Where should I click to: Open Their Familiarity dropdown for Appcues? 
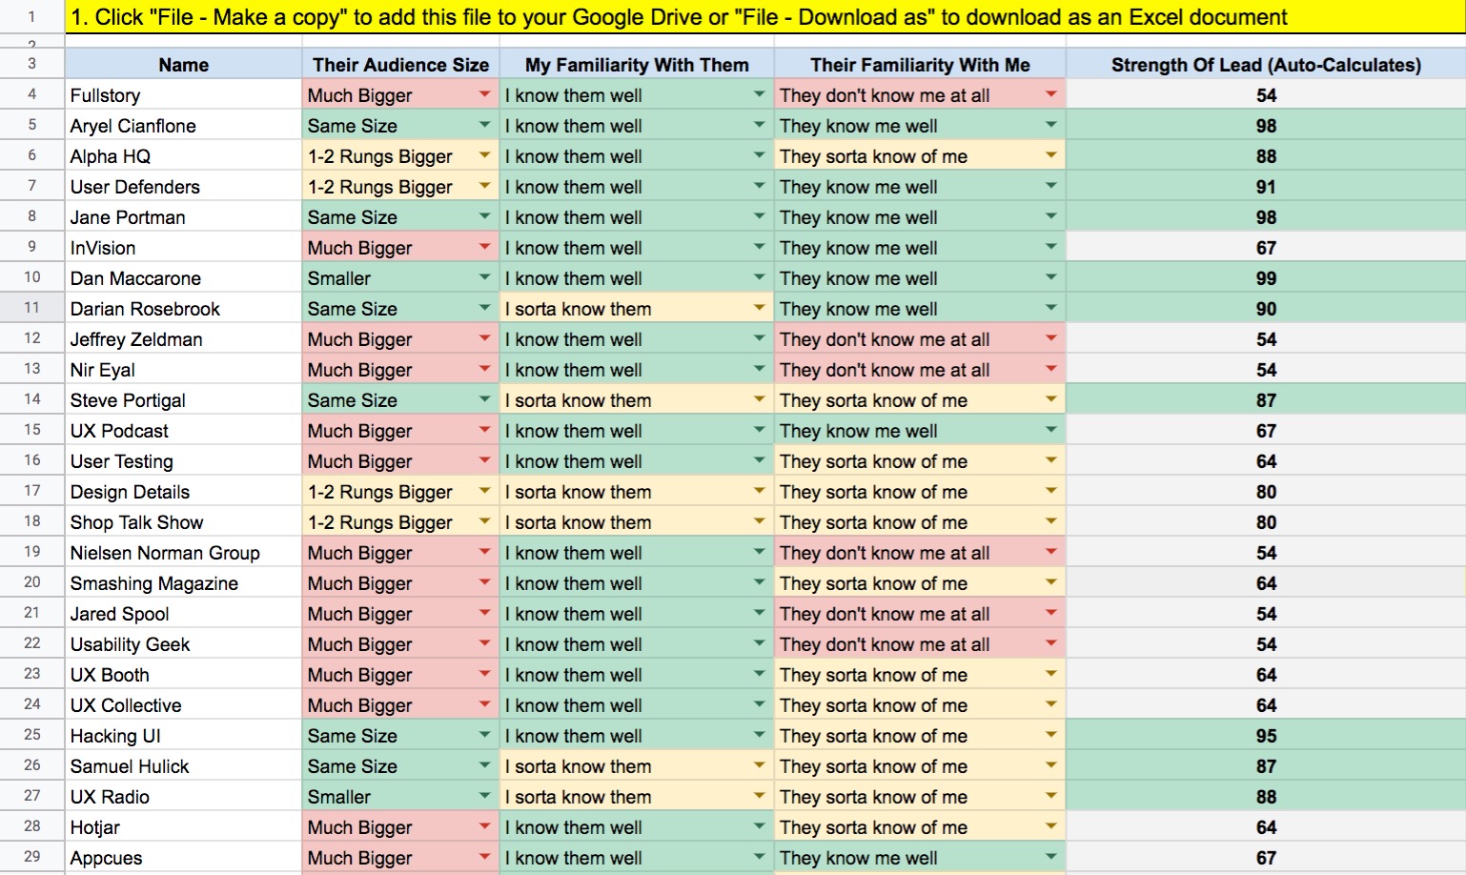click(1050, 857)
